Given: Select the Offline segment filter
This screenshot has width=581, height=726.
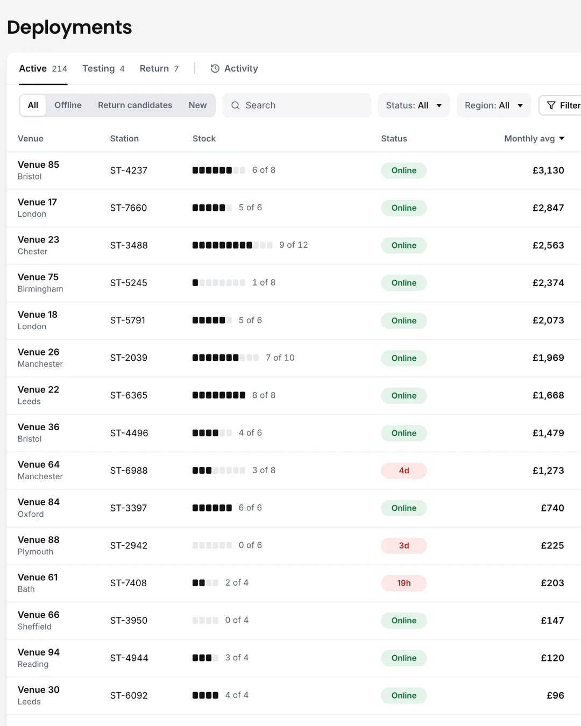Looking at the screenshot, I should (x=68, y=105).
